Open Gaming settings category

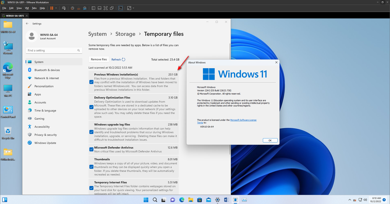[54, 119]
